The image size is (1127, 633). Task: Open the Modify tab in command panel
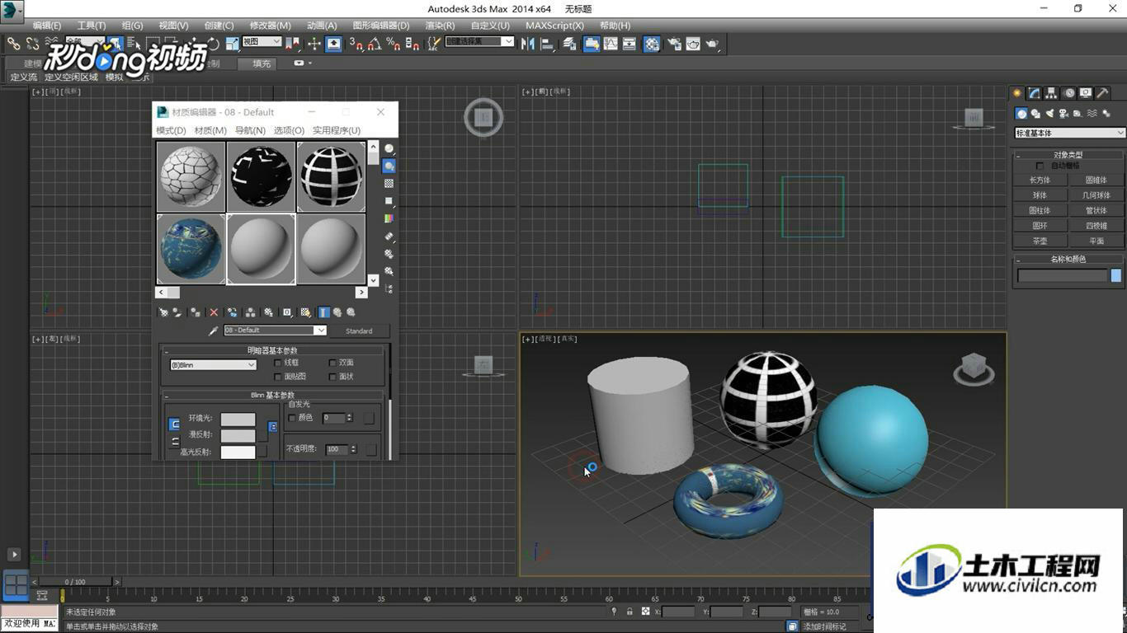coord(1034,93)
